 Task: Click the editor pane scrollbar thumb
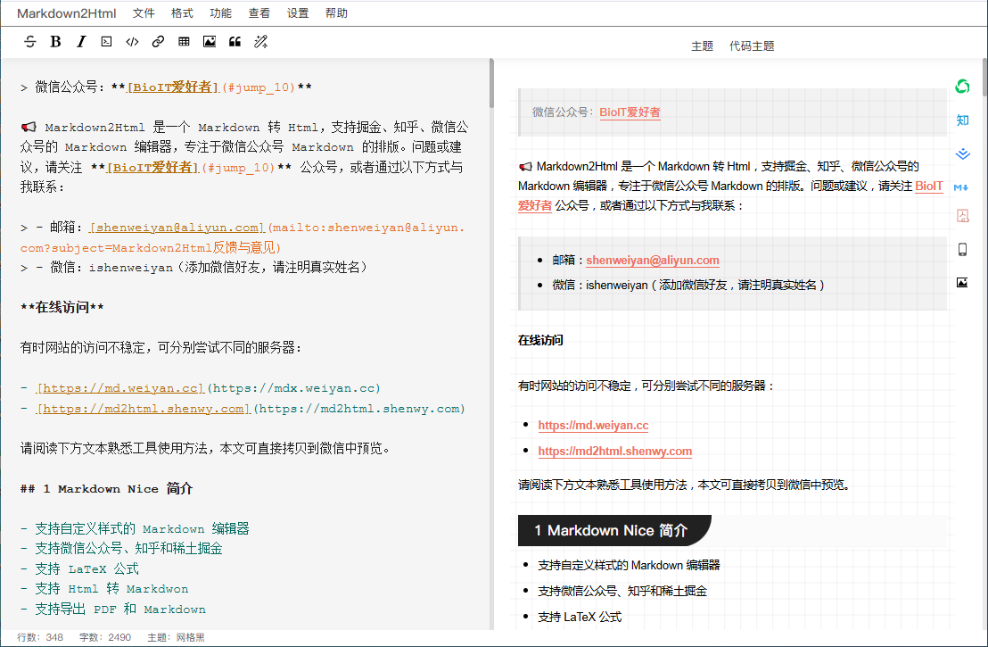click(491, 83)
